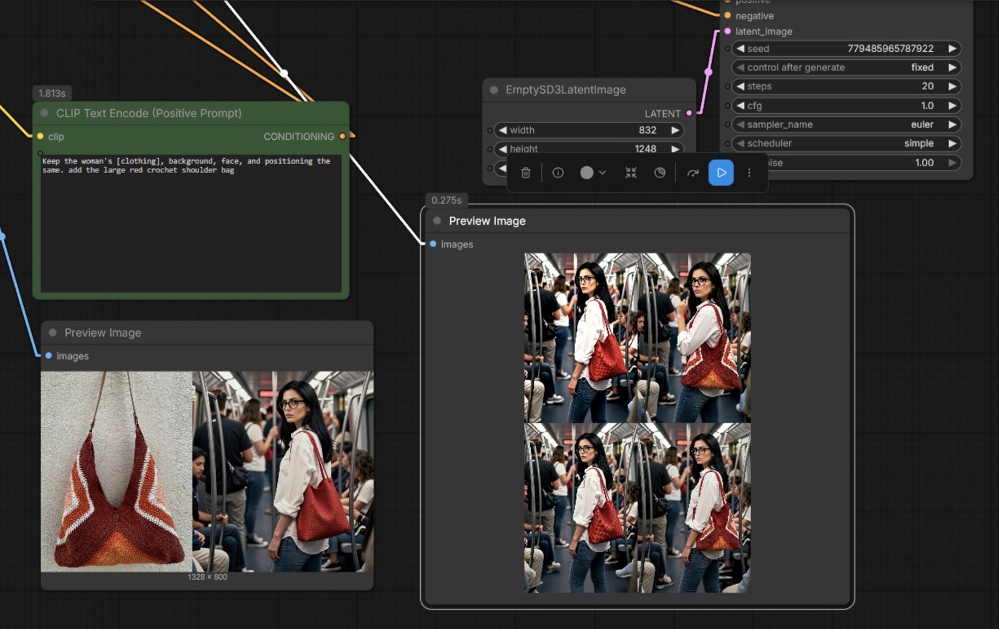This screenshot has width=999, height=629.
Task: Click the positive prompt text area
Action: [191, 224]
